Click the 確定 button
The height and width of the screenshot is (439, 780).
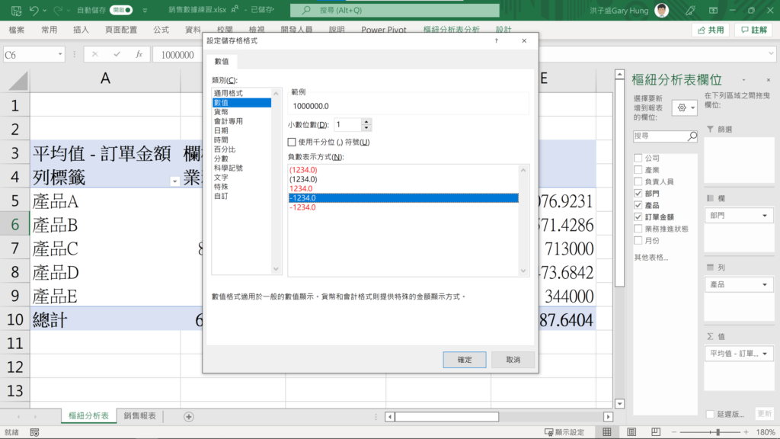point(465,360)
